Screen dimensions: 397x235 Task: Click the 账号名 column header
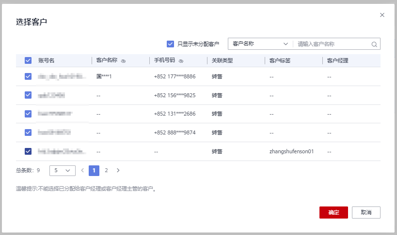click(47, 60)
